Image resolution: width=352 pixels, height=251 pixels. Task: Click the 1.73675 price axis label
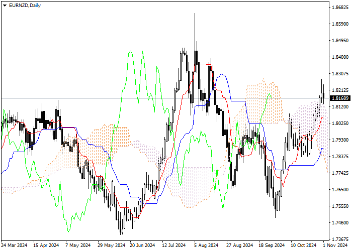pyautogui.click(x=340, y=239)
